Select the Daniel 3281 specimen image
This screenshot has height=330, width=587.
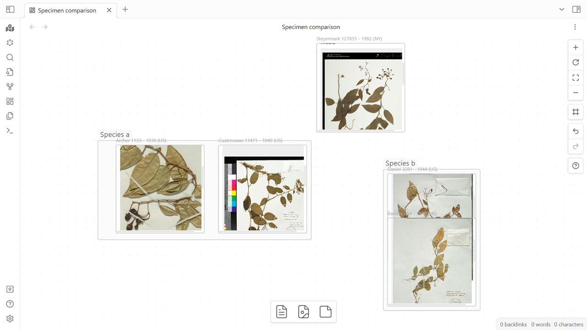tap(432, 196)
